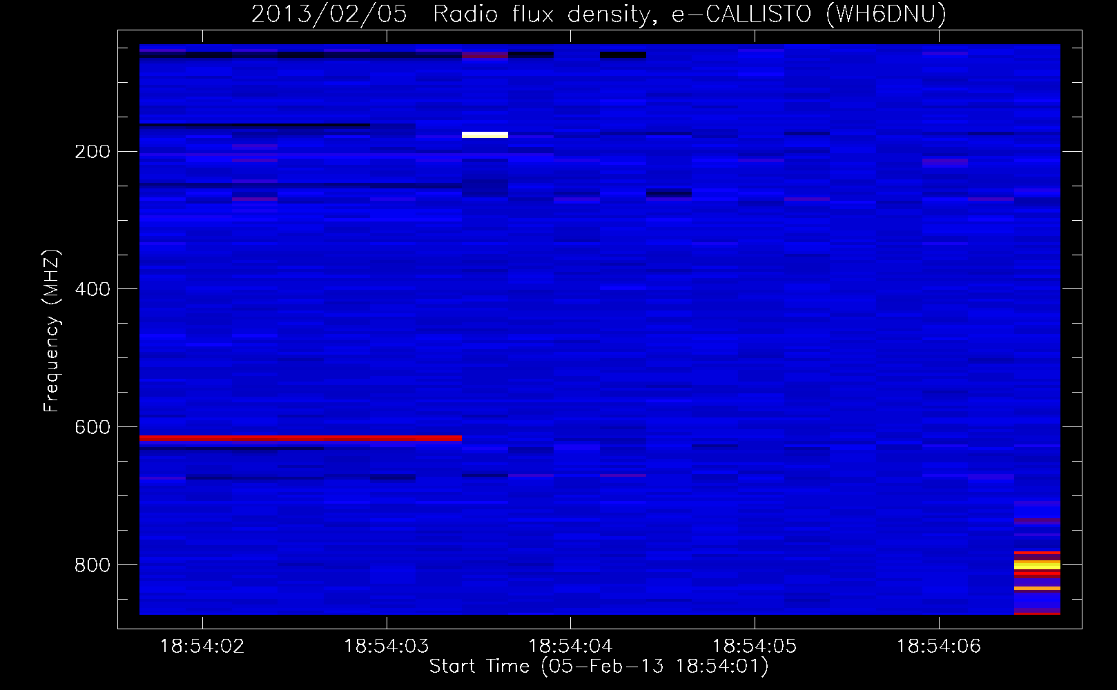Click the 200 frequency tick label

[93, 152]
